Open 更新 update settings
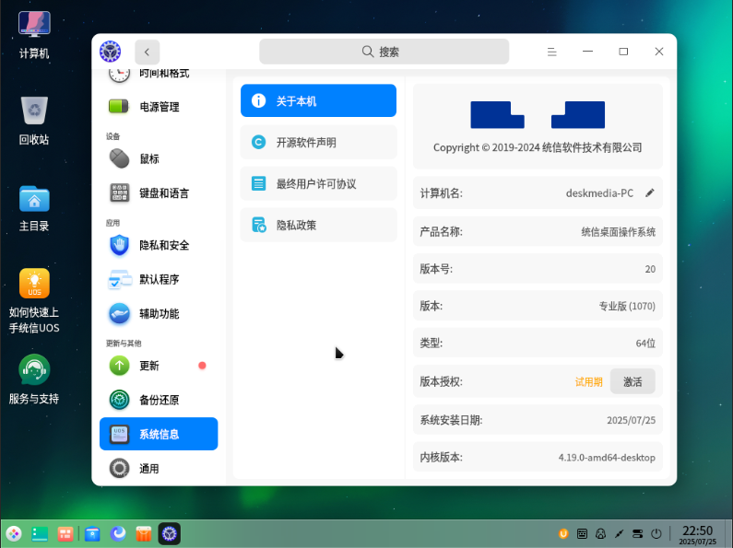The height and width of the screenshot is (548, 733). pos(159,366)
